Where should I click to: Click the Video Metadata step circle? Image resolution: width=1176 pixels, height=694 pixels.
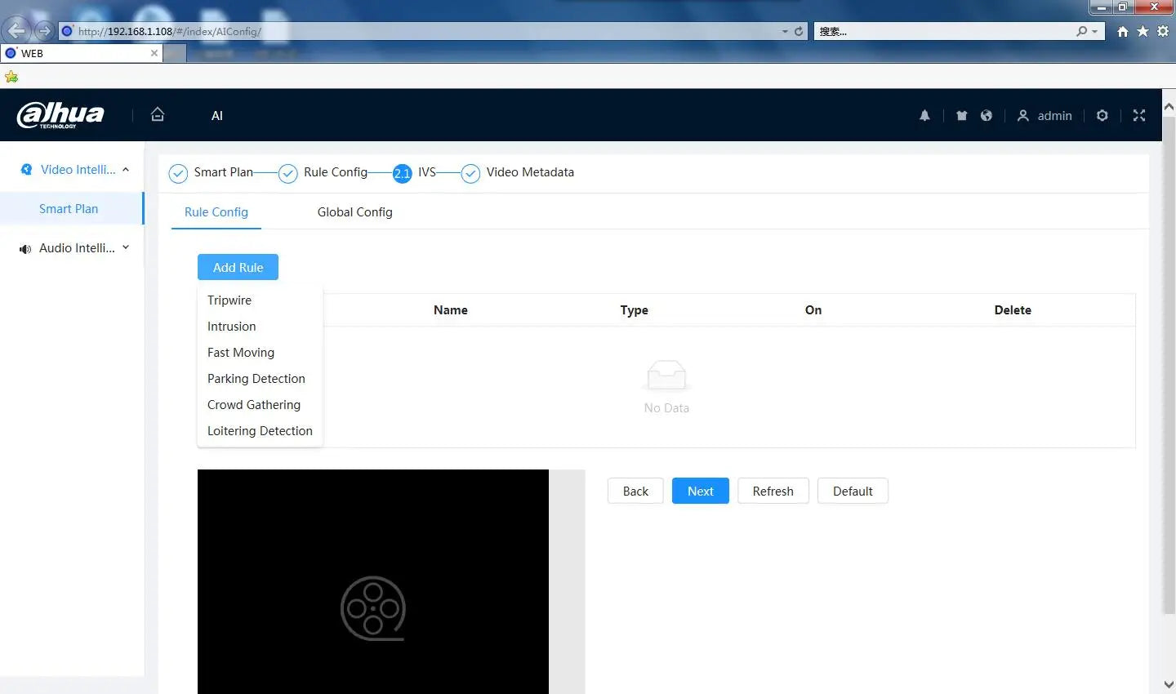coord(470,173)
